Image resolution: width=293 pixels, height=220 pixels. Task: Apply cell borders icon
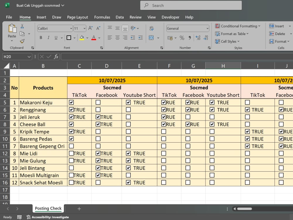[x=69, y=38]
